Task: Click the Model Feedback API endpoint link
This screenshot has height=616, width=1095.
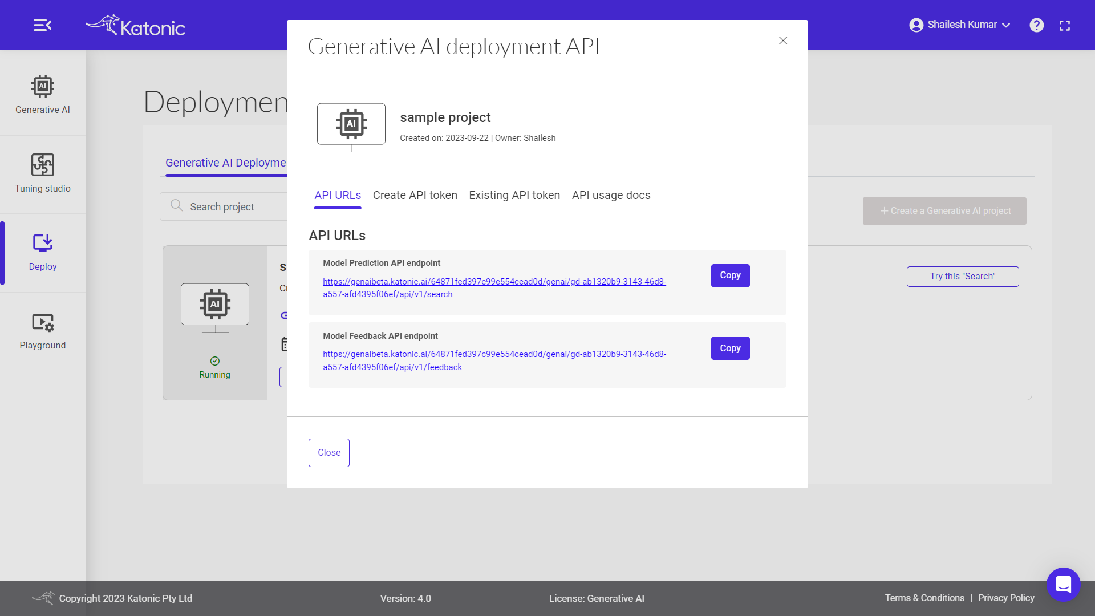Action: coord(494,360)
